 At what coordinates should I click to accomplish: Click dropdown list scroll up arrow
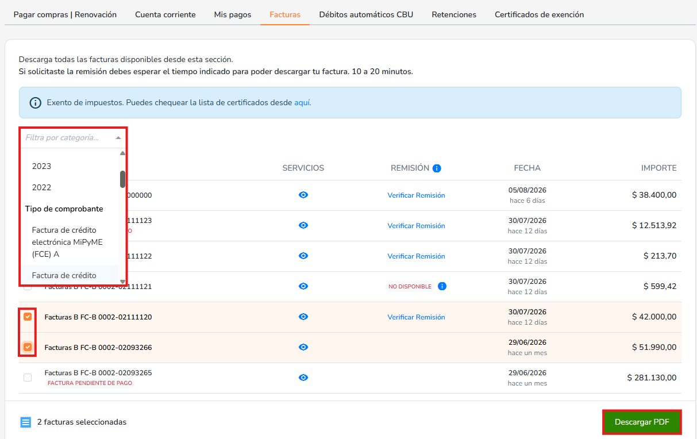coord(122,153)
